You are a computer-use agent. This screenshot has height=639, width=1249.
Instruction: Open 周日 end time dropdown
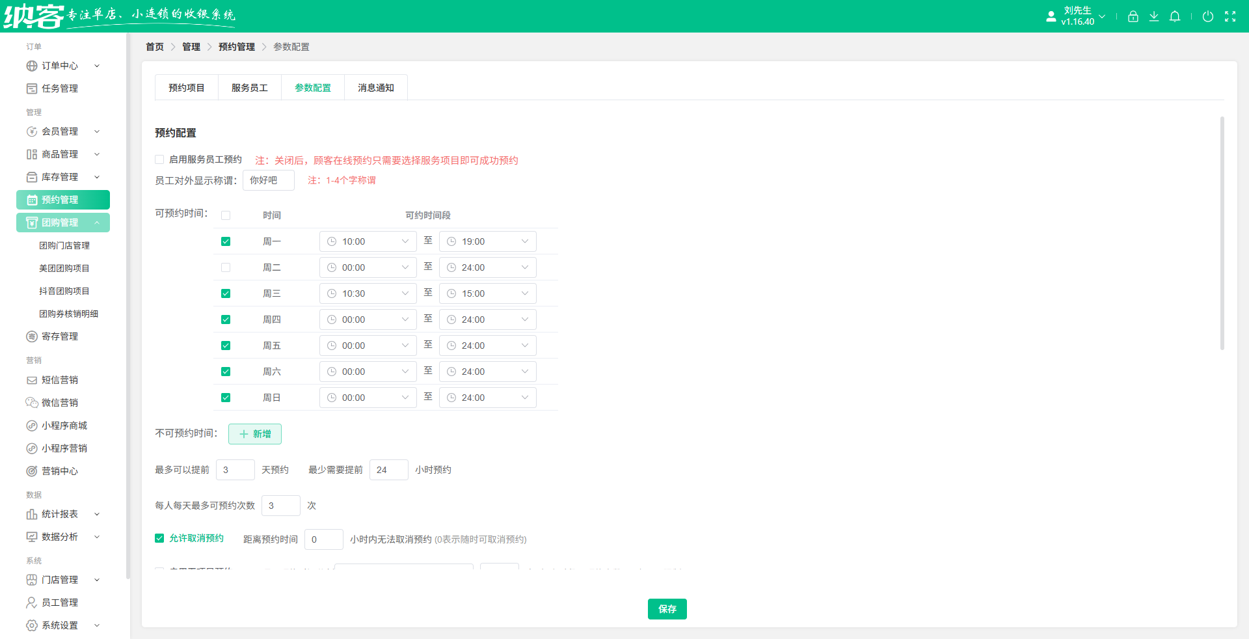pyautogui.click(x=488, y=398)
